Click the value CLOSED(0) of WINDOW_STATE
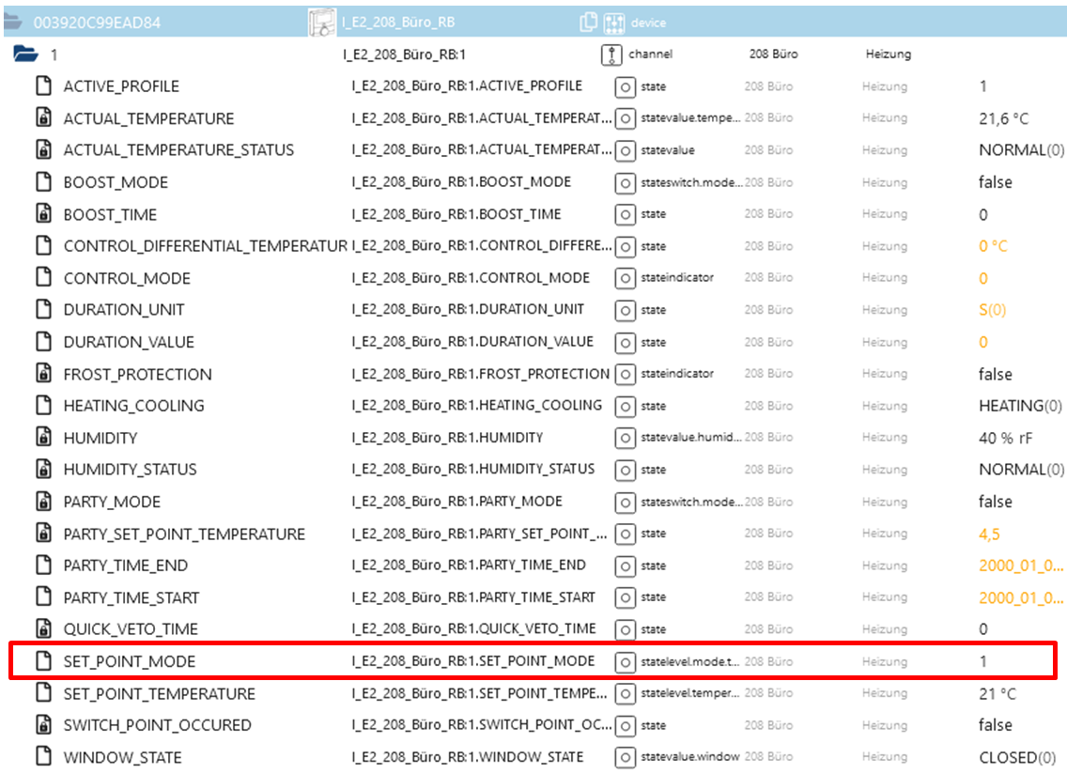The image size is (1067, 774). (x=1017, y=758)
